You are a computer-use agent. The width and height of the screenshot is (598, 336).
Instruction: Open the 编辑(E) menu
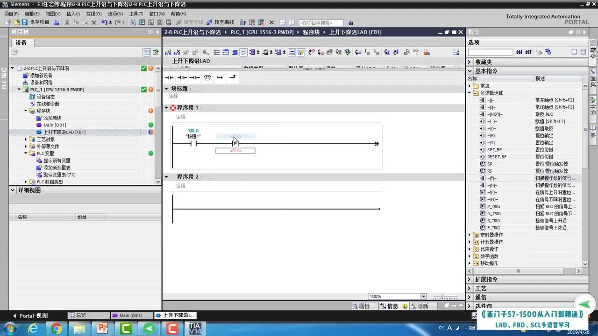(32, 14)
